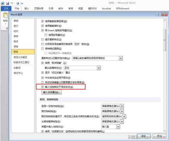The height and width of the screenshot is (141, 169).
Task: Open the 邮件 ribbon tab
Action: pyautogui.click(x=61, y=8)
